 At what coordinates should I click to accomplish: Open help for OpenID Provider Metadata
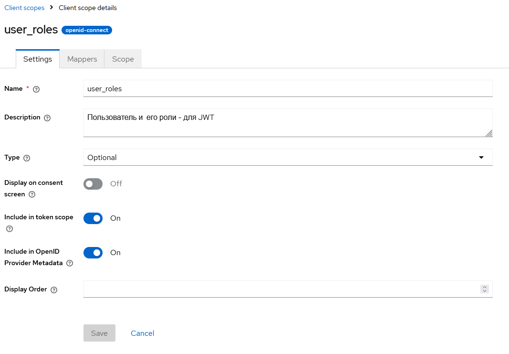point(70,263)
